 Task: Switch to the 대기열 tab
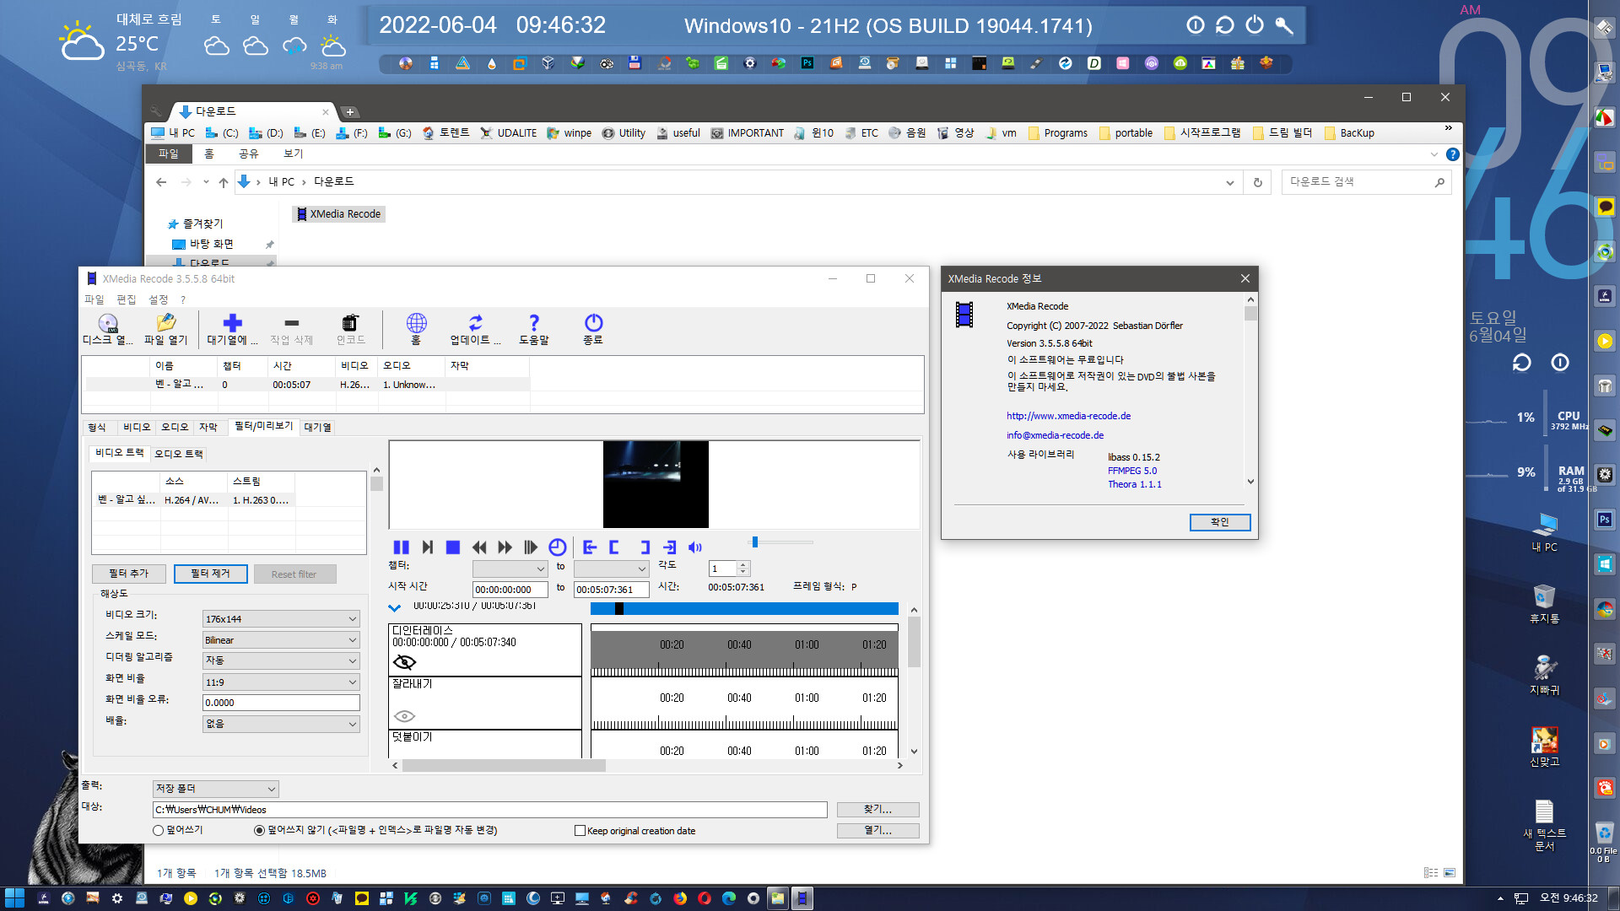coord(317,428)
